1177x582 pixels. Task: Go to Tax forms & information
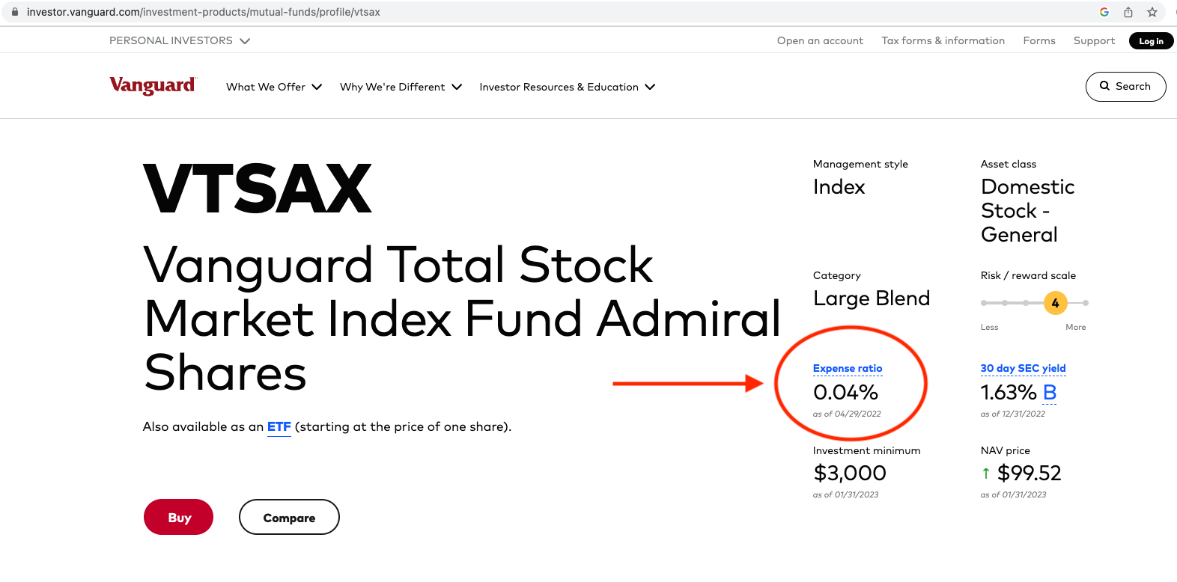pyautogui.click(x=943, y=40)
